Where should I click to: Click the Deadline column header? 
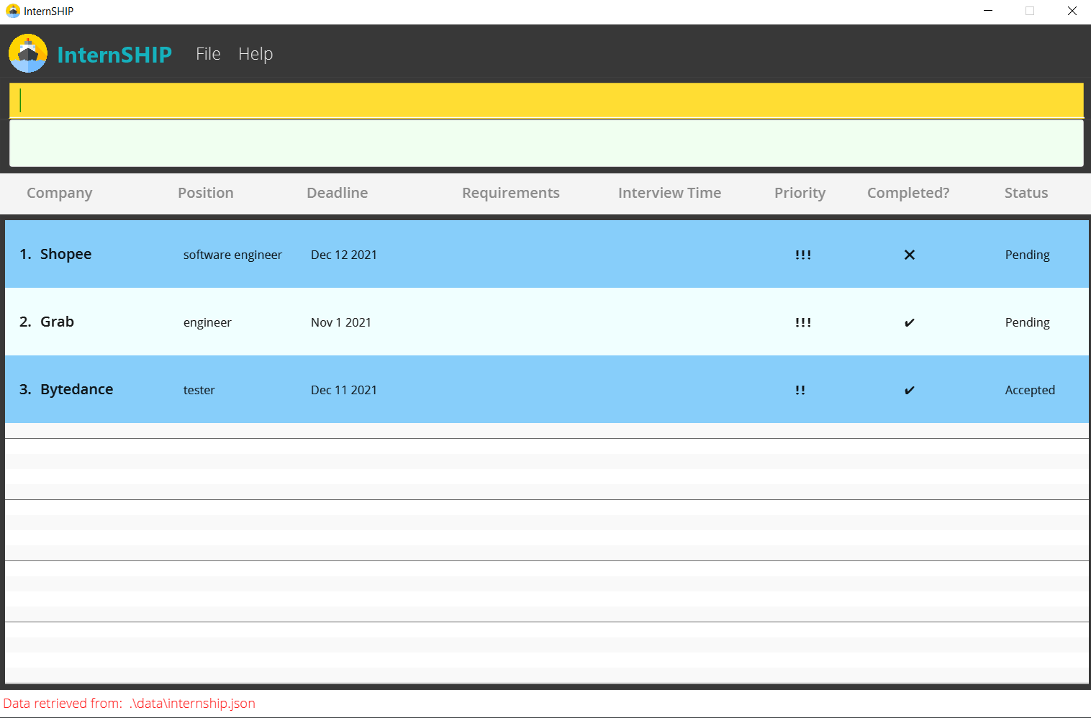click(337, 193)
